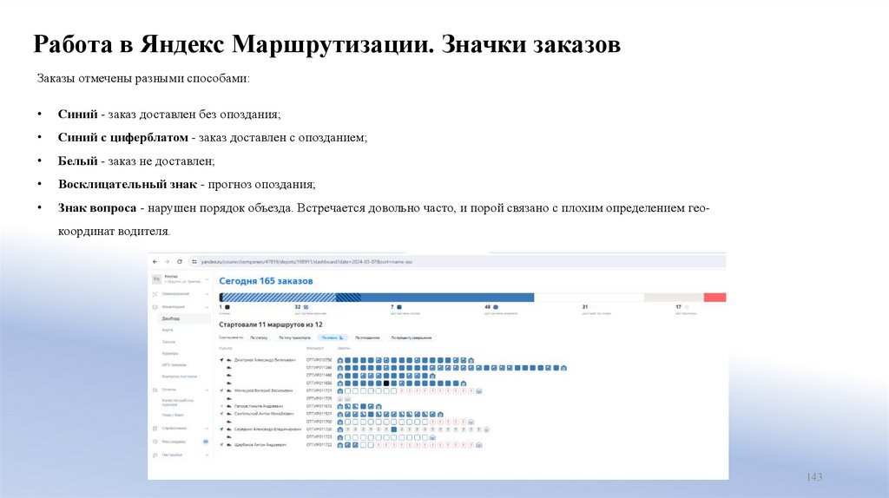Click the slide page number 143
The height and width of the screenshot is (498, 889).
814,477
